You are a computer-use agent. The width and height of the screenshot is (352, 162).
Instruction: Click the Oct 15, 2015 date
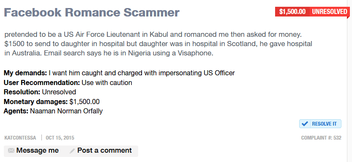[60, 138]
